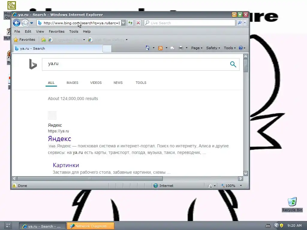The height and width of the screenshot is (230, 307).
Task: Open the TOOLS search filter
Action: (x=141, y=83)
